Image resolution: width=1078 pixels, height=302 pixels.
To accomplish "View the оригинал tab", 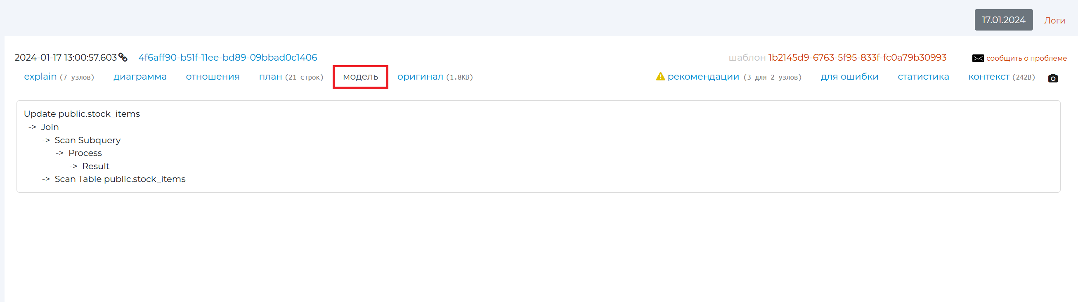I will [x=420, y=77].
